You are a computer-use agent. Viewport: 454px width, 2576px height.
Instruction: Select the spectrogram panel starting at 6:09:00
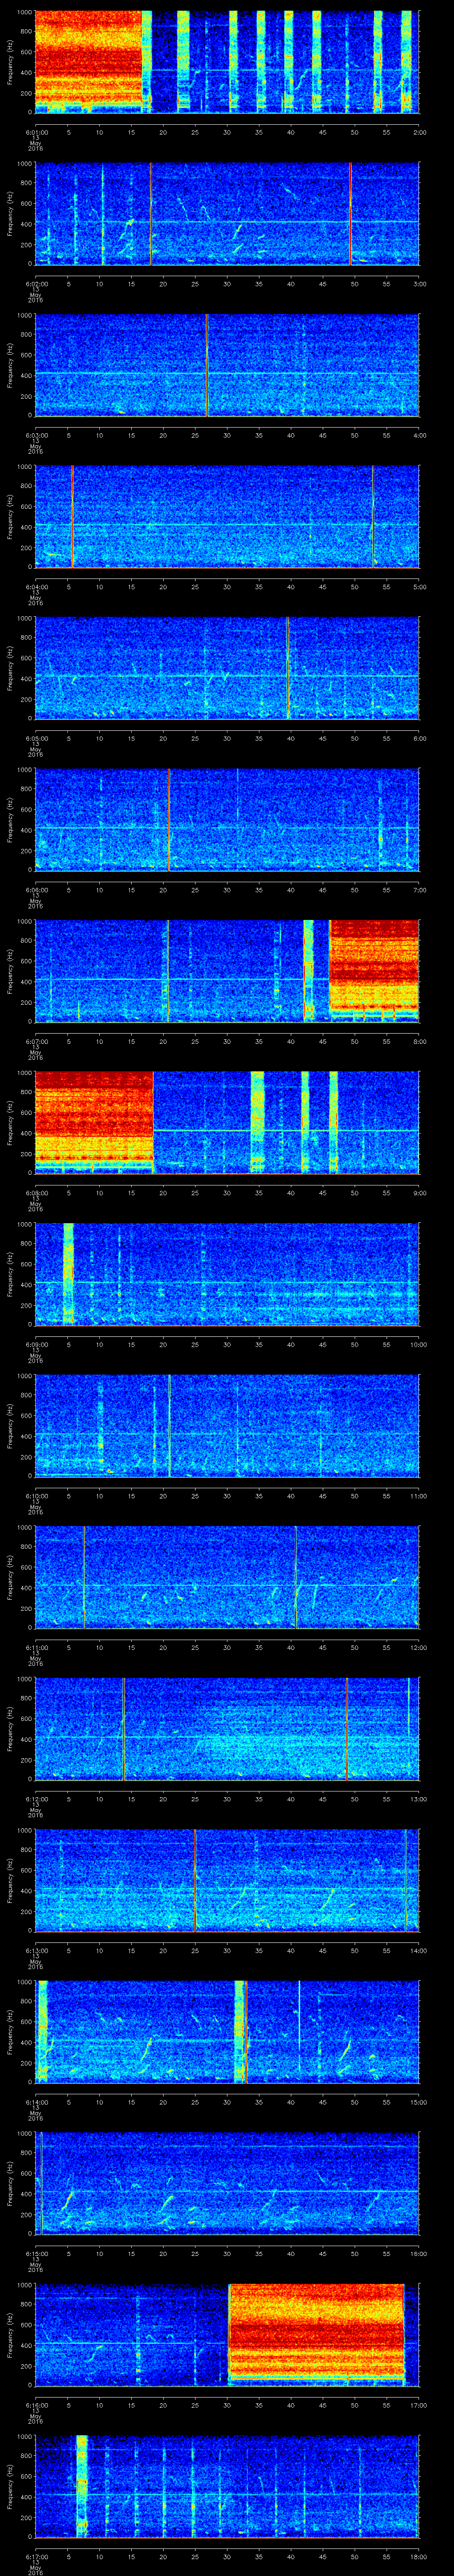[227, 1274]
